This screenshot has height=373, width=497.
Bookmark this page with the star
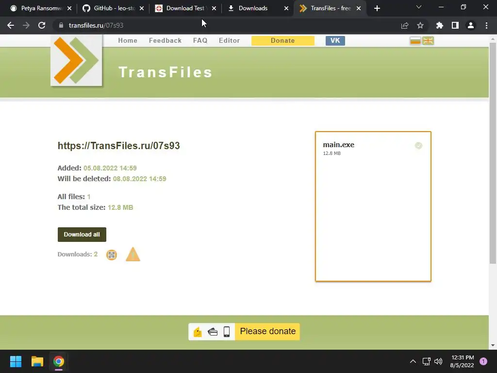(420, 25)
